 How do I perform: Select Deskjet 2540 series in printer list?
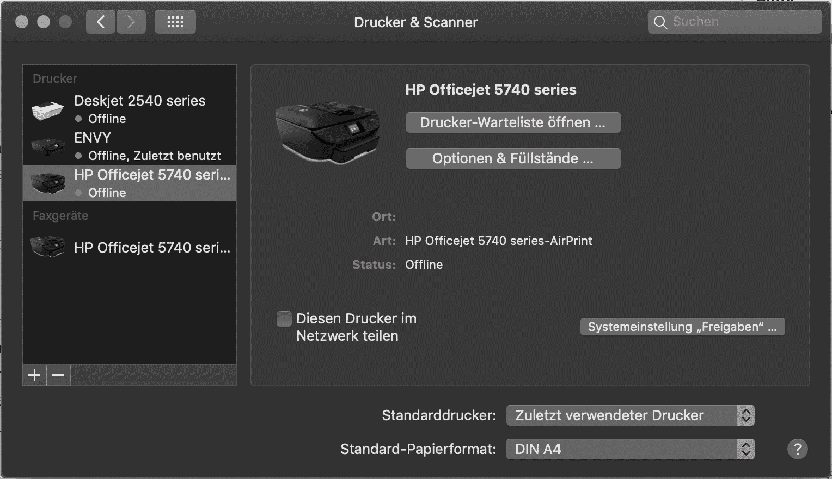[x=130, y=109]
